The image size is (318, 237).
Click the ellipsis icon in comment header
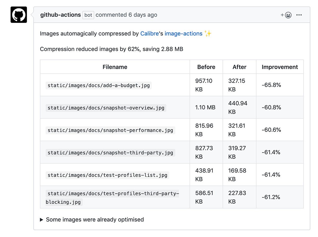299,15
